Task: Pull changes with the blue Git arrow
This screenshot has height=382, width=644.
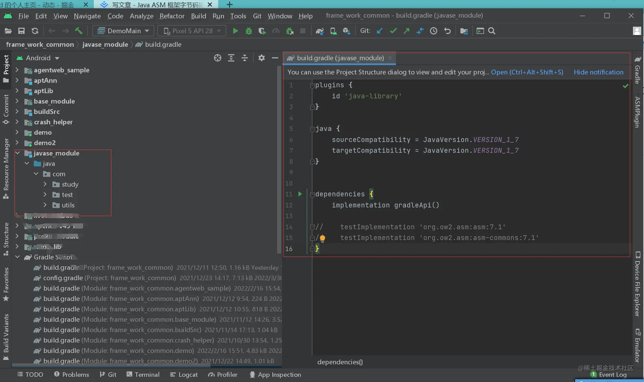Action: tap(380, 31)
